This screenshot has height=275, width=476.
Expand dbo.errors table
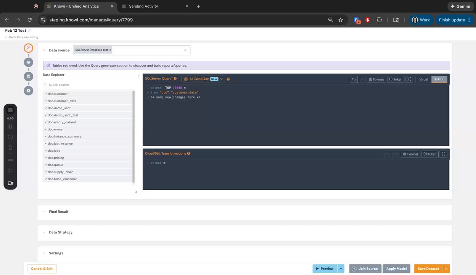(x=46, y=129)
